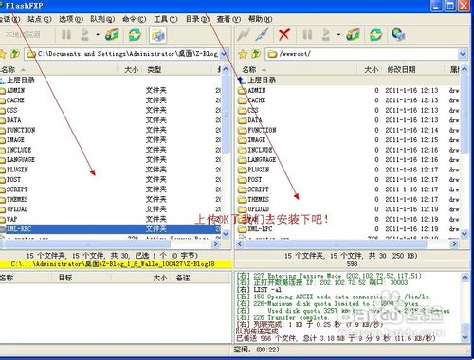Click log panel scroll up arrow
Image resolution: width=474 pixels, height=360 pixels.
pos(465,278)
